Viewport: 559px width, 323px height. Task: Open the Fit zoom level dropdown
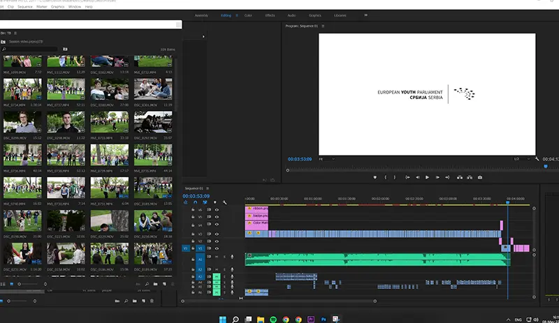(x=326, y=159)
